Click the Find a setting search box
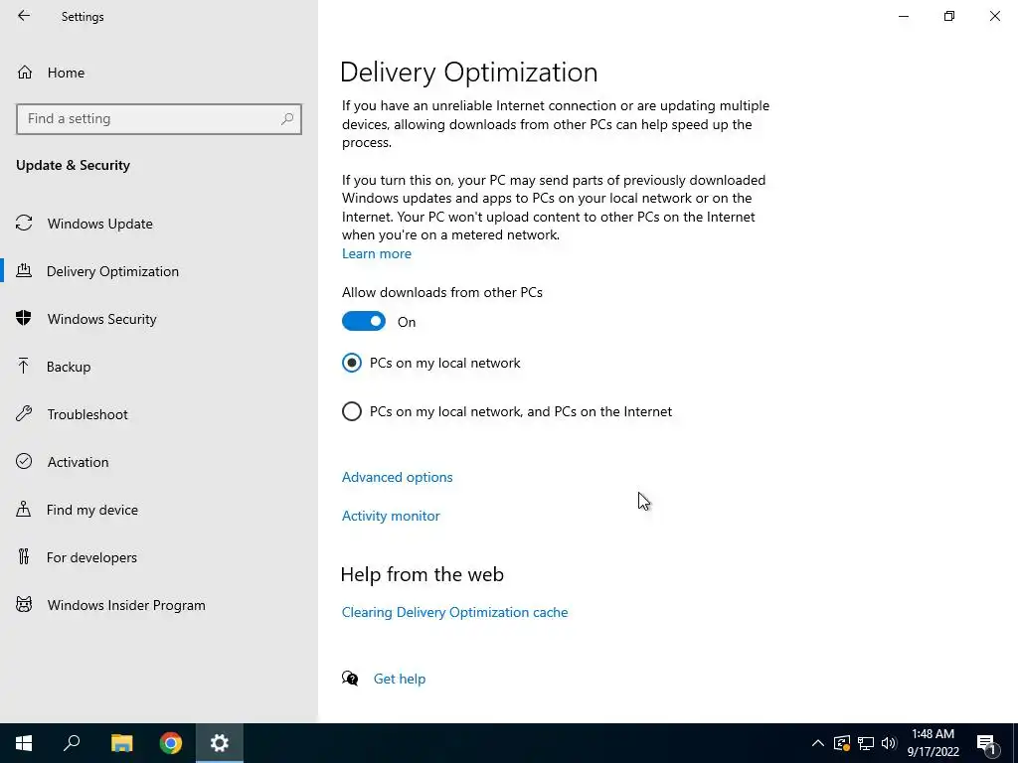The image size is (1018, 763). 159,119
